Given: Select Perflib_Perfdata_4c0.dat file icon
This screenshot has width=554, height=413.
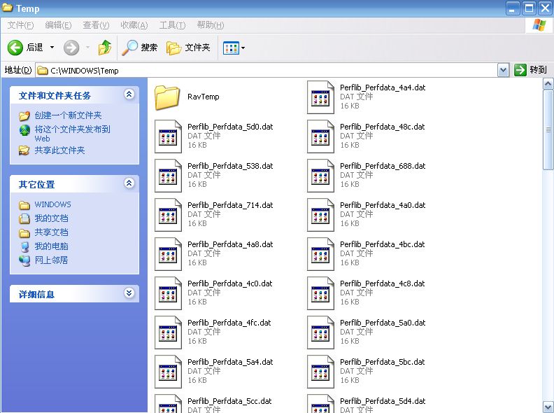Looking at the screenshot, I should click(168, 293).
